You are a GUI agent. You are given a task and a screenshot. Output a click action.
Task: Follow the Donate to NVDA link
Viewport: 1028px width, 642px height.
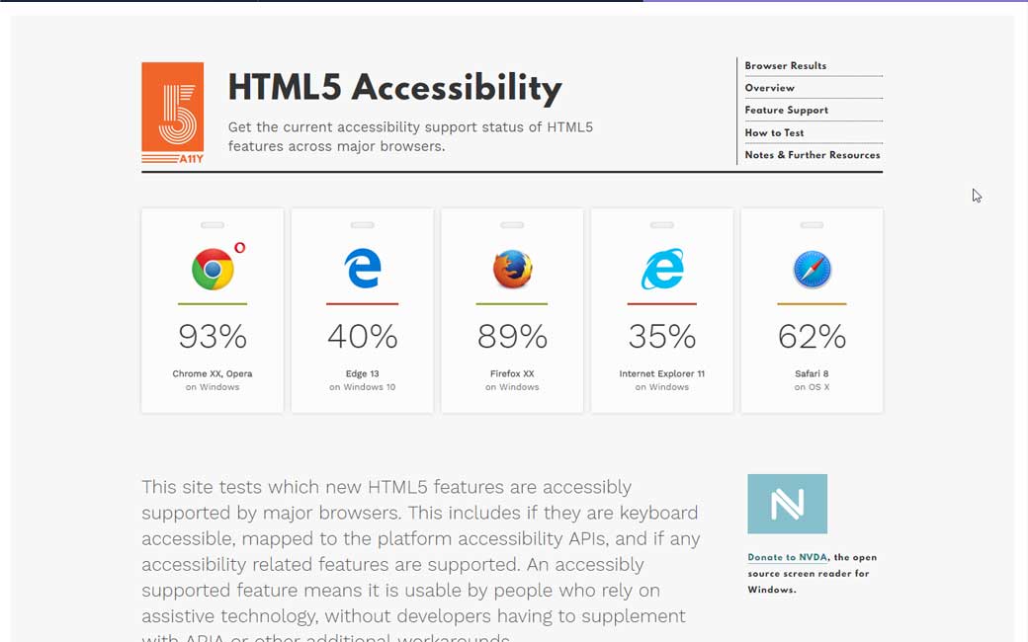pyautogui.click(x=787, y=557)
